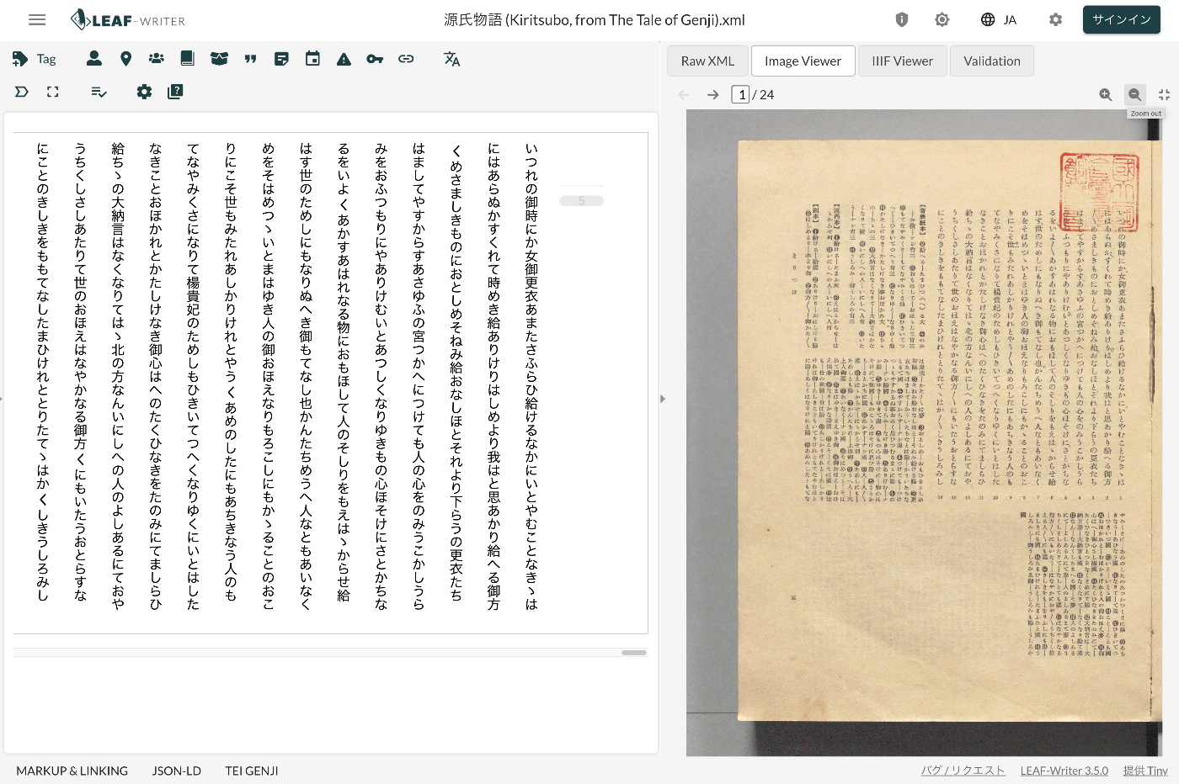Click the line starting にことのきしきをも

(x=43, y=371)
